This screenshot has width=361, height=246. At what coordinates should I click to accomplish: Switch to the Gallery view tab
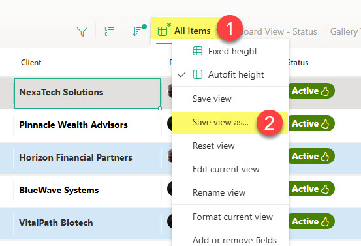(345, 31)
